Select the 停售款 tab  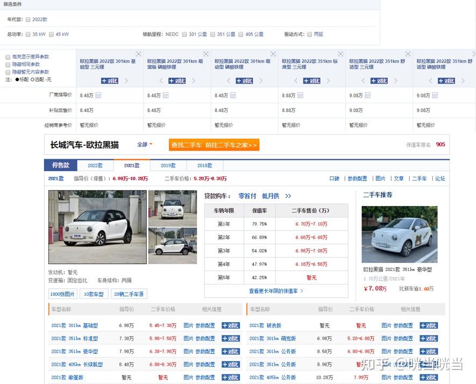tap(61, 165)
